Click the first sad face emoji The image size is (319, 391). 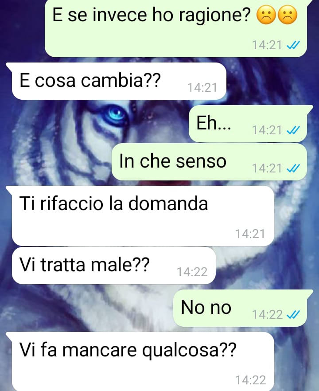pyautogui.click(x=266, y=15)
